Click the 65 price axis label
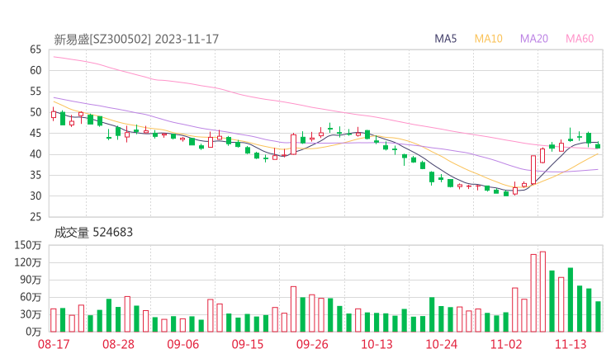 (x=36, y=49)
